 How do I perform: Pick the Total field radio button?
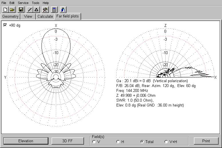point(142,142)
